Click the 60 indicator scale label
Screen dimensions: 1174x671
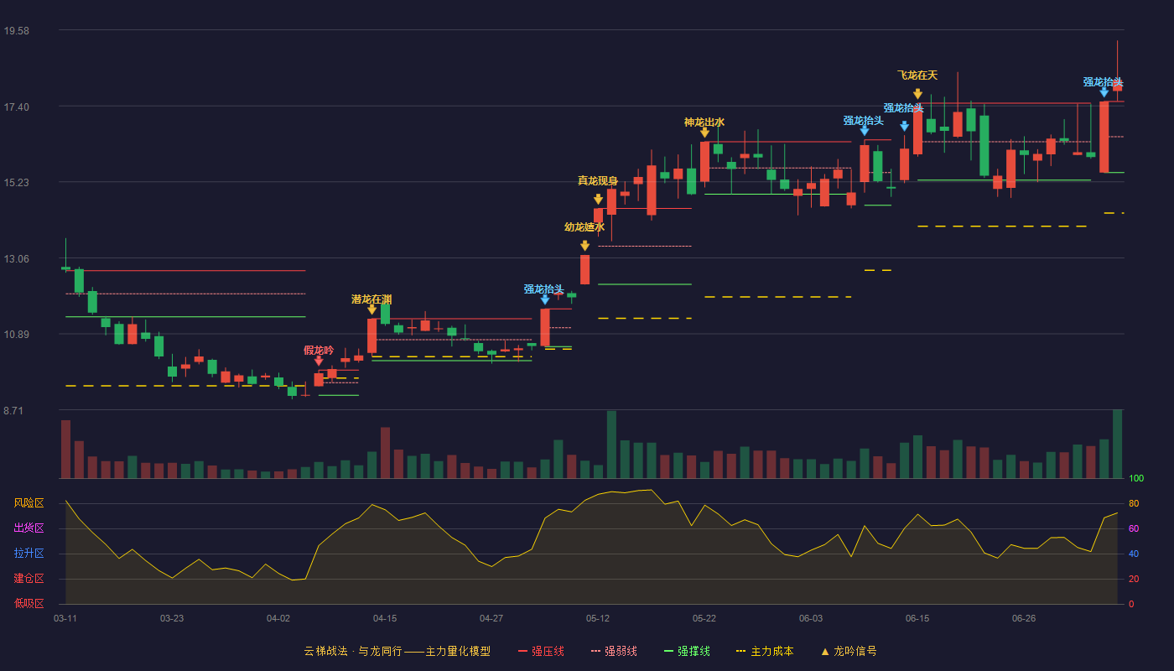tap(1134, 528)
